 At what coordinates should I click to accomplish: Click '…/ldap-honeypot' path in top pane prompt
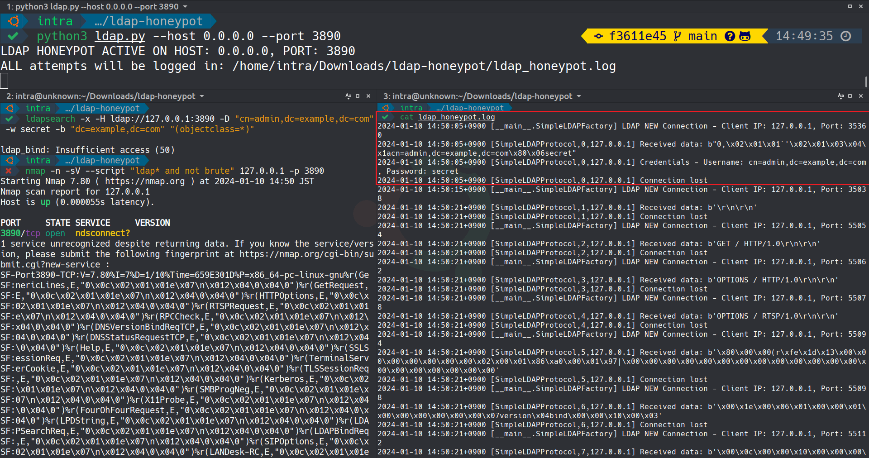pos(149,21)
